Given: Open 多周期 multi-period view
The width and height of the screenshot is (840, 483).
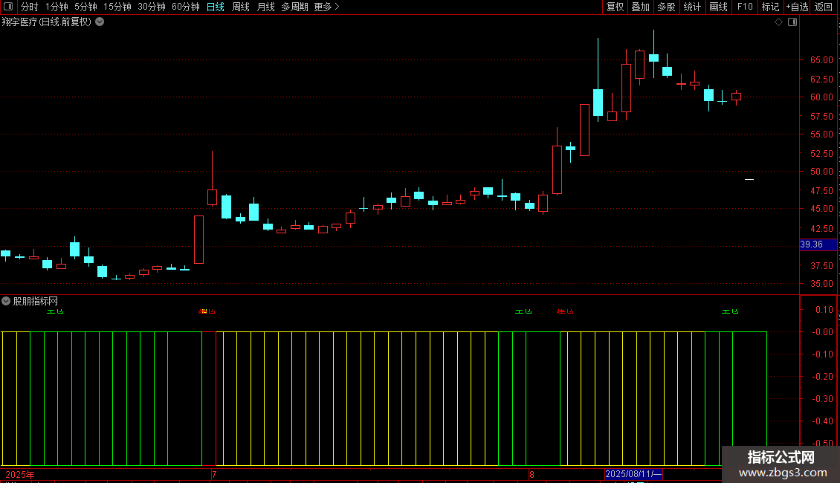Looking at the screenshot, I should coord(294,7).
